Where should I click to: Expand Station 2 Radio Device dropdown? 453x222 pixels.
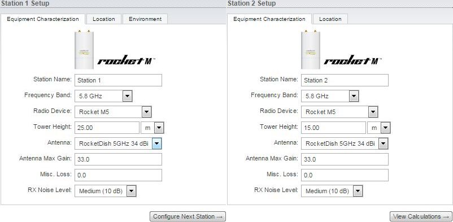(x=339, y=112)
